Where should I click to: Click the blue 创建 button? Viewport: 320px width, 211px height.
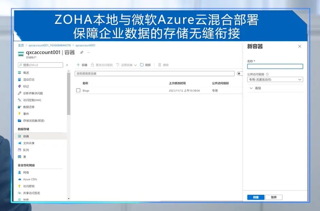255,197
